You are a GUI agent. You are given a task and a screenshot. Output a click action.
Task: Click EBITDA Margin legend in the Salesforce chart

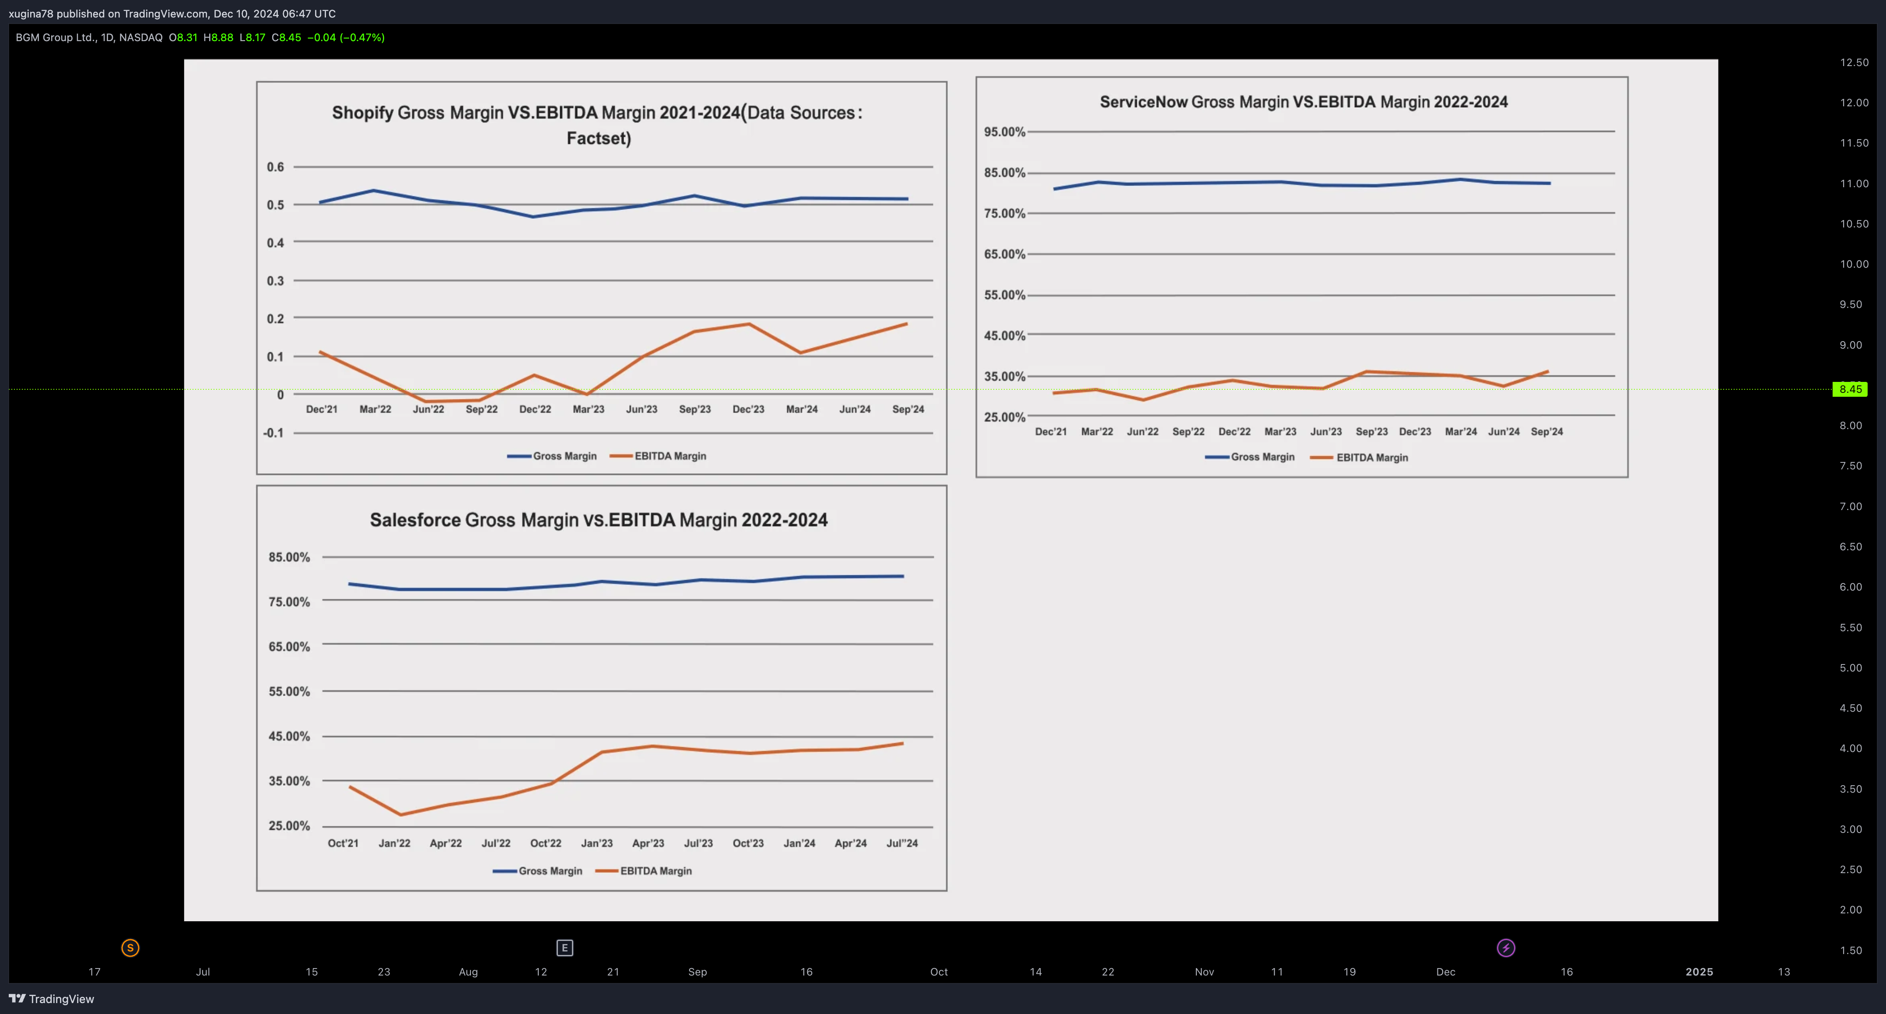coord(644,871)
